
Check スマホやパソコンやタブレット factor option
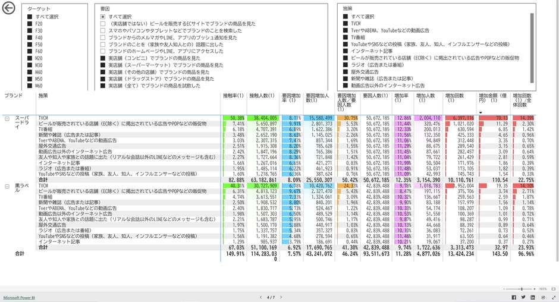pyautogui.click(x=103, y=31)
